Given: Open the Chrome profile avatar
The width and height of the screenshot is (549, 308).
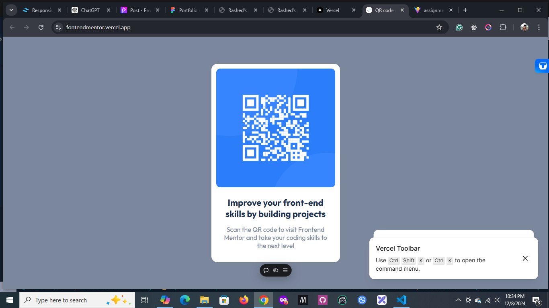Looking at the screenshot, I should [524, 27].
